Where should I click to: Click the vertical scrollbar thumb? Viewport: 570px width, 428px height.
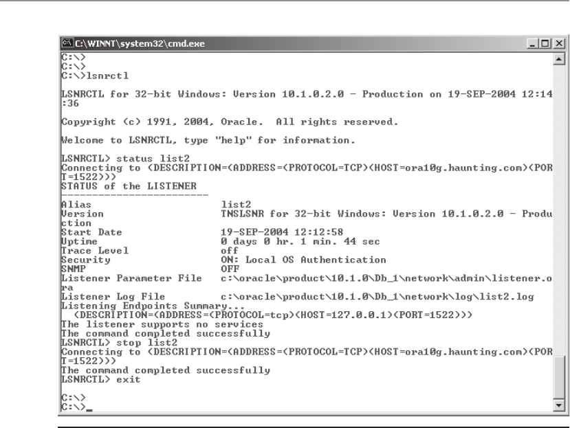click(559, 377)
